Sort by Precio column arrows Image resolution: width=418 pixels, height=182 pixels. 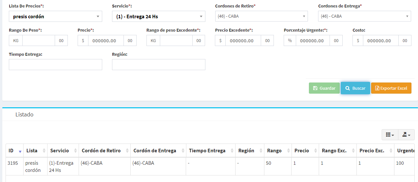pyautogui.click(x=315, y=151)
